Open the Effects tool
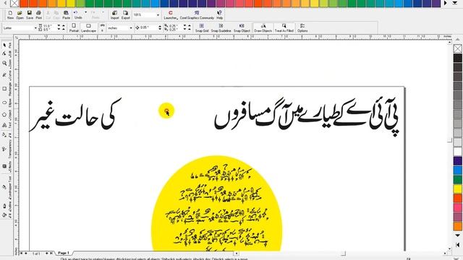Viewport: 463px width, 260px height. tap(4, 166)
